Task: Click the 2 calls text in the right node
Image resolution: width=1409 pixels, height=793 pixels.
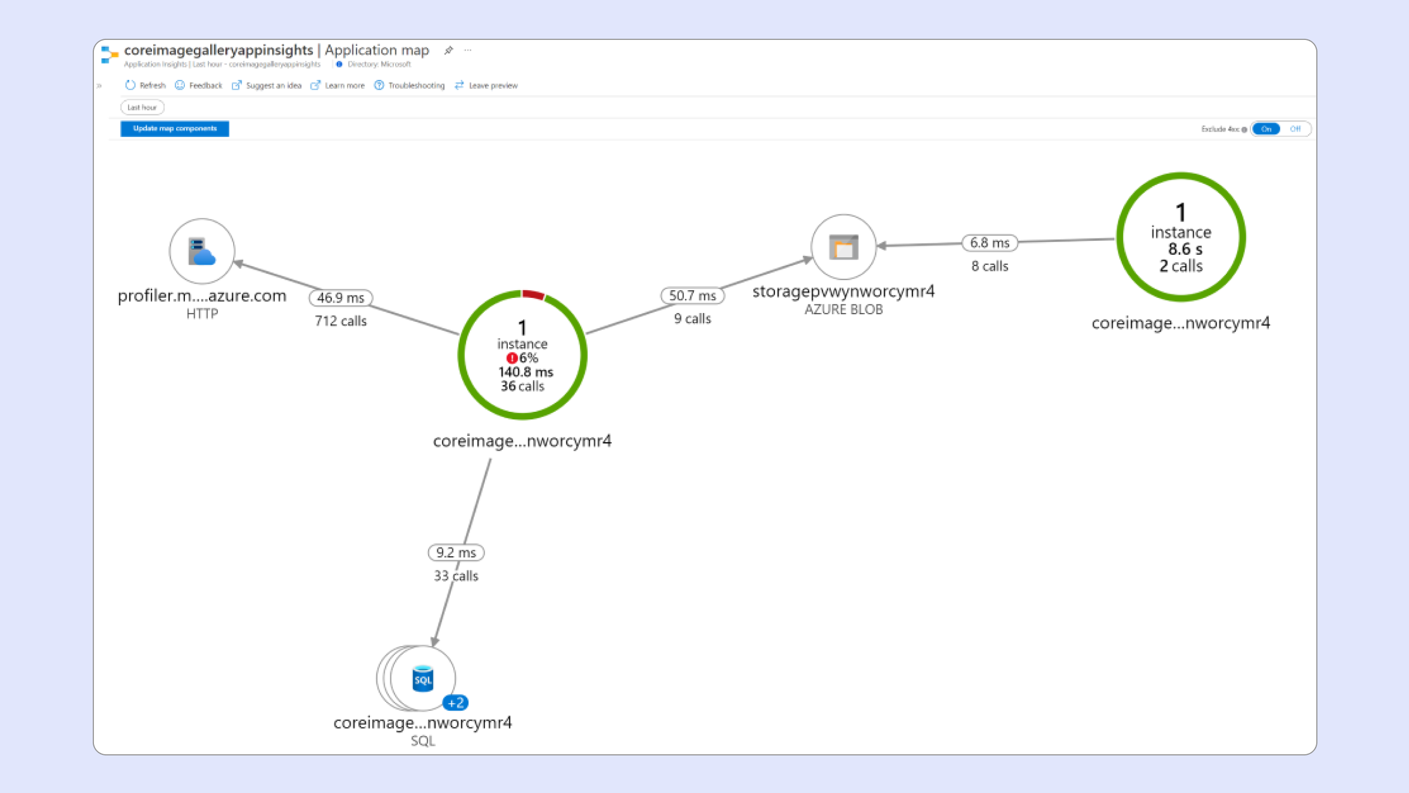Action: click(x=1181, y=266)
